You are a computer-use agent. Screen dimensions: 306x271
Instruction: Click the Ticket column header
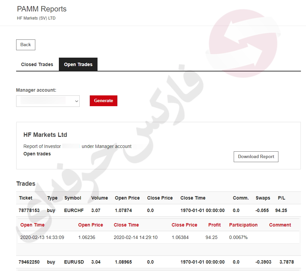tap(26, 198)
